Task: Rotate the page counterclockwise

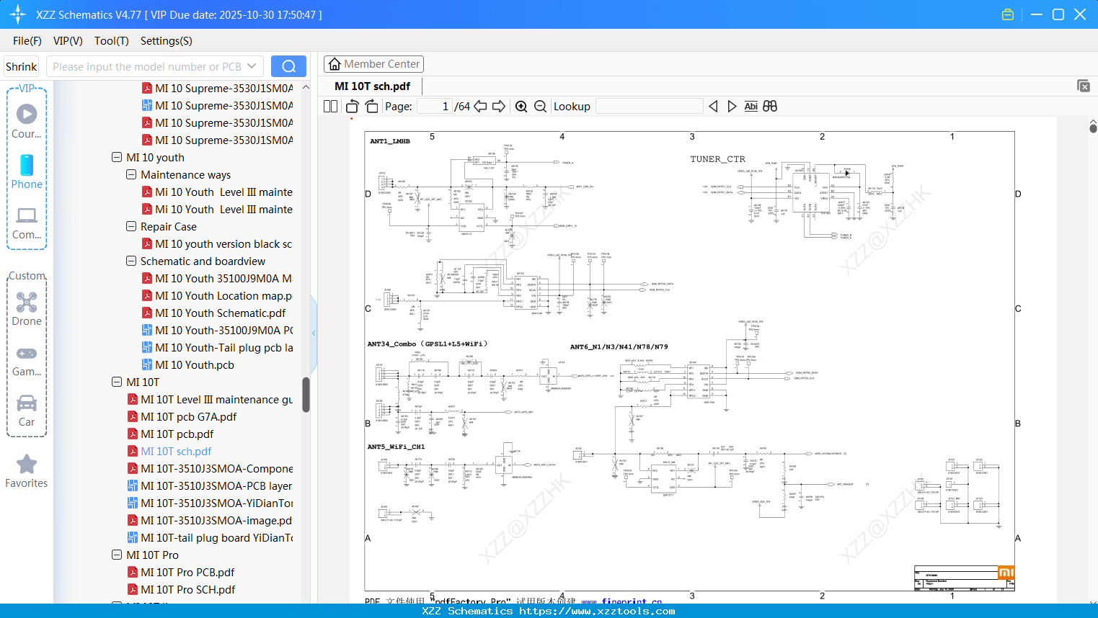Action: (353, 107)
